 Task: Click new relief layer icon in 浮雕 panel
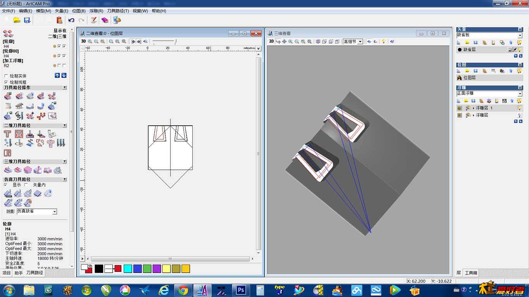click(x=459, y=101)
